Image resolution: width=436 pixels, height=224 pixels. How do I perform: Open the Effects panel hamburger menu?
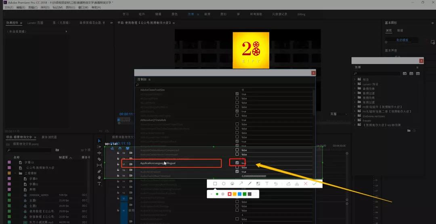coord(417,67)
